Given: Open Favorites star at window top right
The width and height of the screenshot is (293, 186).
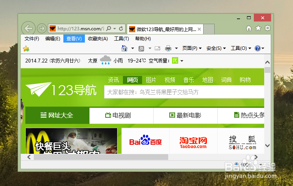Looking at the screenshot, I should click(x=258, y=28).
